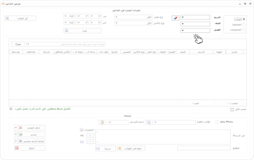This screenshot has width=254, height=160.
Task: Click the date (التاريخ) column header
Action: pyautogui.click(x=114, y=52)
